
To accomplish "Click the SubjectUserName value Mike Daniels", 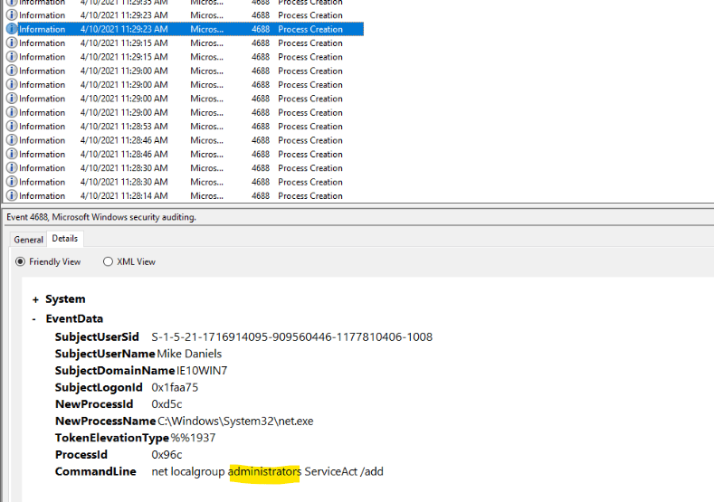I will click(189, 354).
